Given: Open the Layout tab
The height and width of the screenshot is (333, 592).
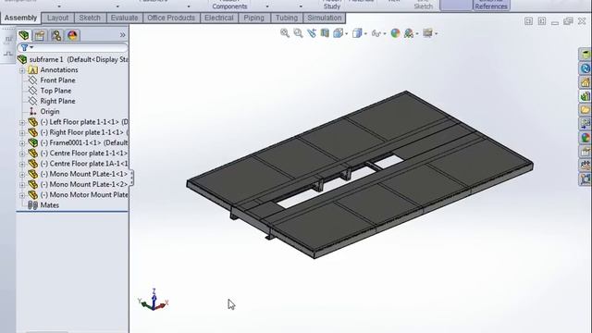Looking at the screenshot, I should [57, 18].
